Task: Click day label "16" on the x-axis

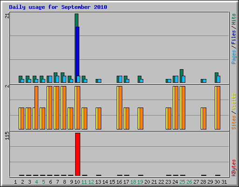Action: [x=119, y=182]
